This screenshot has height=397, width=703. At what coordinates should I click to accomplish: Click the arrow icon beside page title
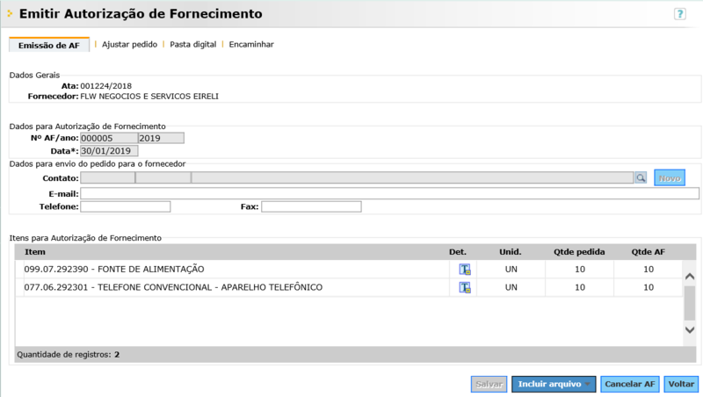[10, 14]
